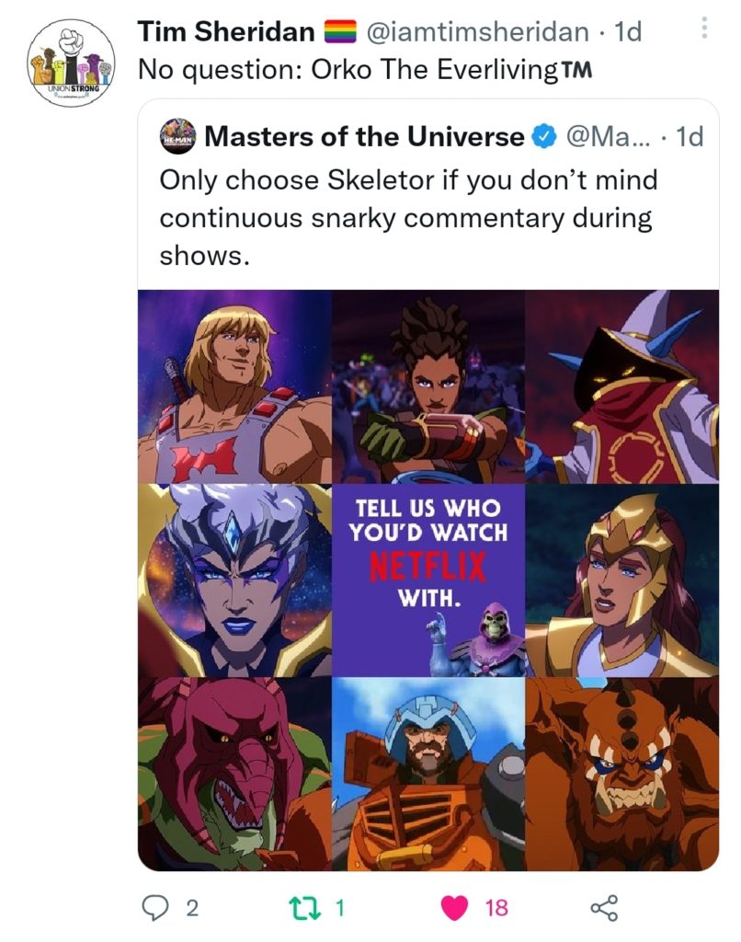741x942 pixels.
Task: Click the Masters of the Universe avatar
Action: pyautogui.click(x=178, y=138)
